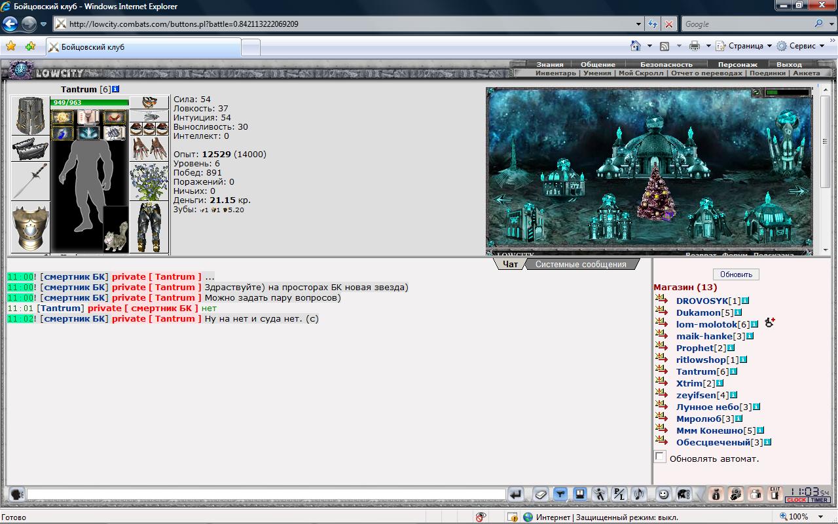Open the Анкета link
The height and width of the screenshot is (524, 838).
pyautogui.click(x=806, y=73)
